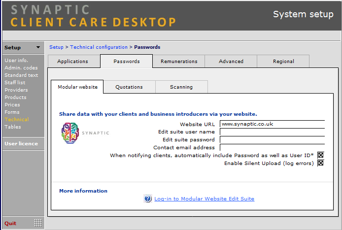The height and width of the screenshot is (230, 342).
Task: Click the Passwords breadcrumb text
Action: (x=147, y=47)
